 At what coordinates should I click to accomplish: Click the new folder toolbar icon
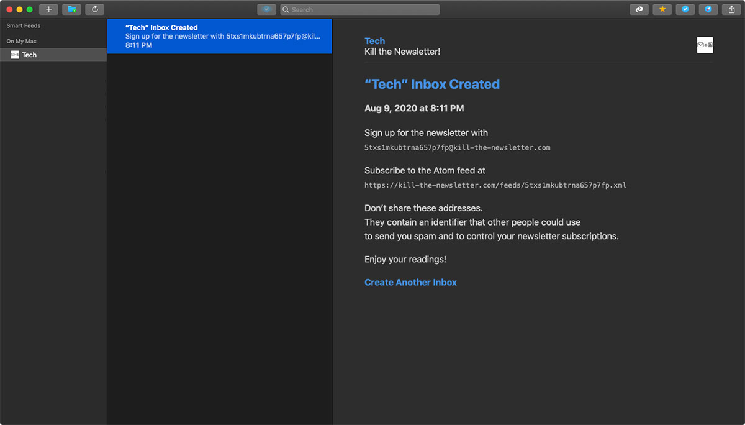pyautogui.click(x=71, y=9)
